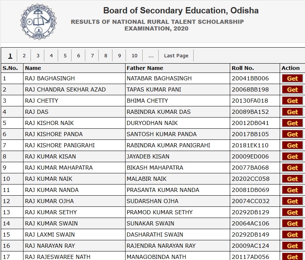305x260 pixels.
Task: Get result for RAJ KISHOR NAIK
Action: [292, 123]
